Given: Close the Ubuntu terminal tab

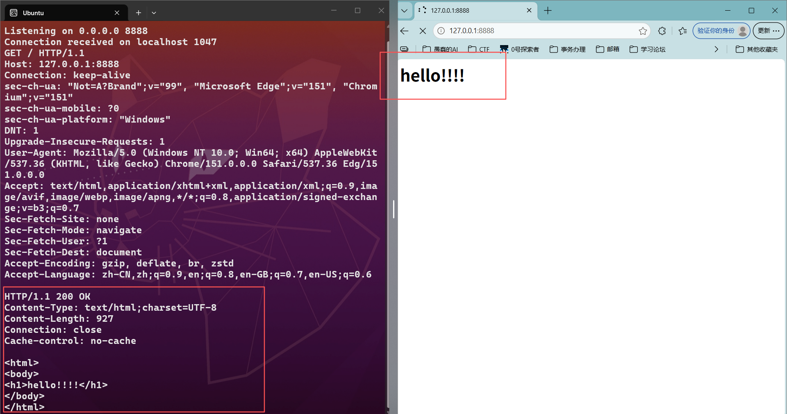Looking at the screenshot, I should coord(117,13).
